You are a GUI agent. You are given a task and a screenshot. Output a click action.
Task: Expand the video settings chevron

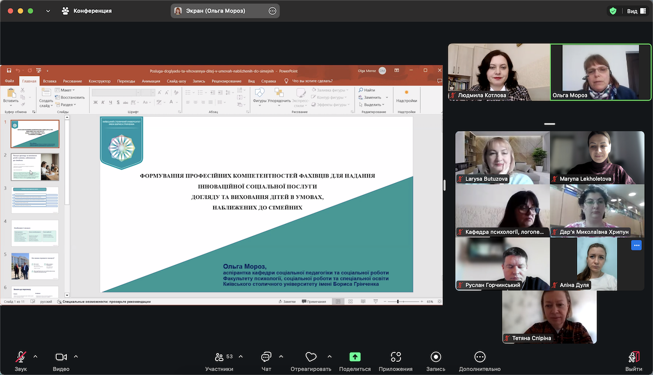click(76, 357)
